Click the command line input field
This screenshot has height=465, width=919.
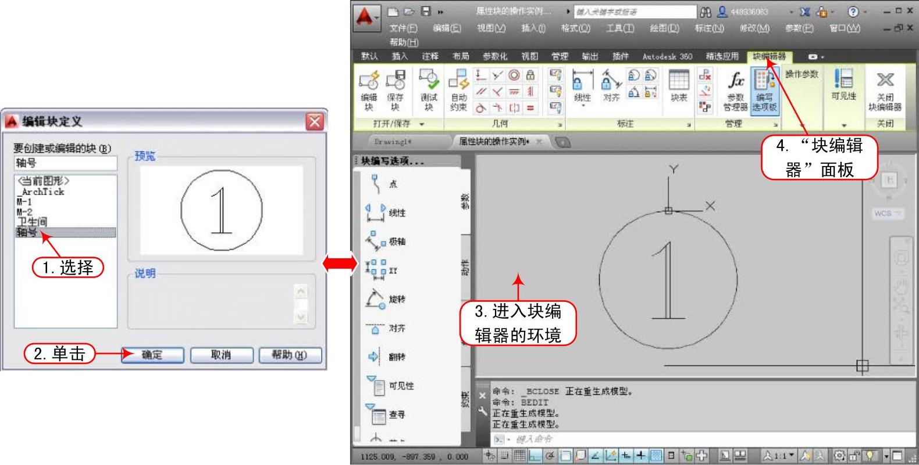click(704, 439)
